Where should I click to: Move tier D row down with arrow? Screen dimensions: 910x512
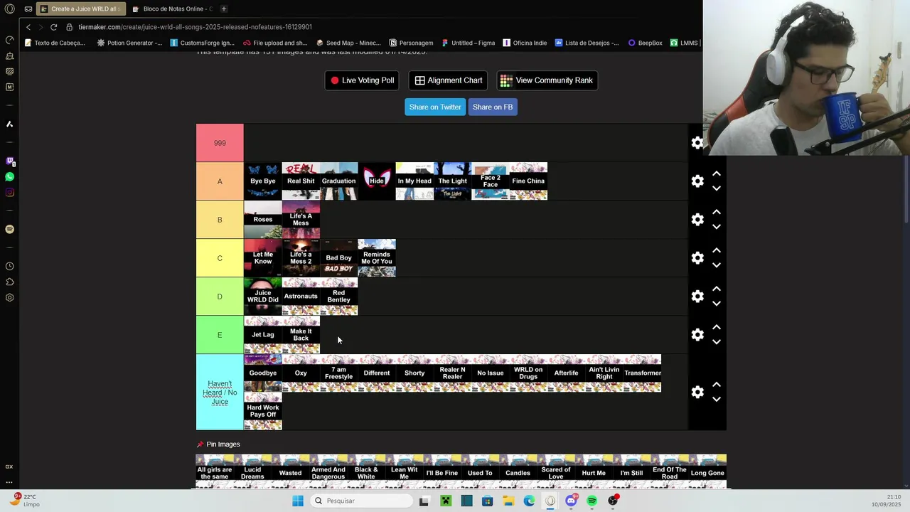[717, 304]
